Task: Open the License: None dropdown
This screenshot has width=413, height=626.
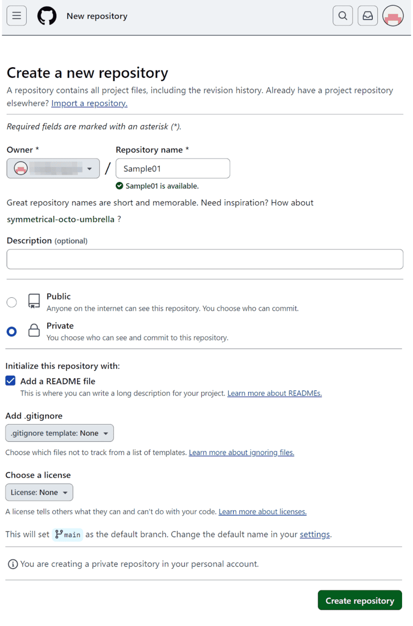Action: [39, 492]
